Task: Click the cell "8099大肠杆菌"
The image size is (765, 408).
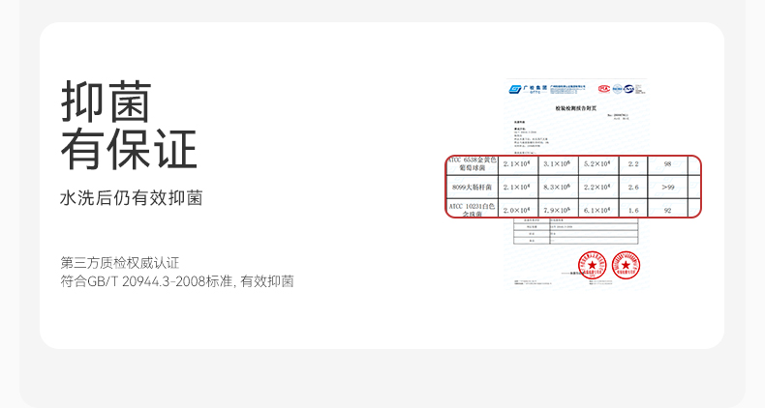Action: point(473,187)
